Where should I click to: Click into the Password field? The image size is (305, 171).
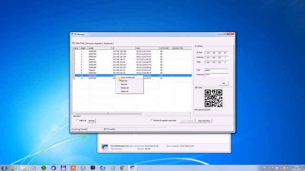pyautogui.click(x=216, y=75)
